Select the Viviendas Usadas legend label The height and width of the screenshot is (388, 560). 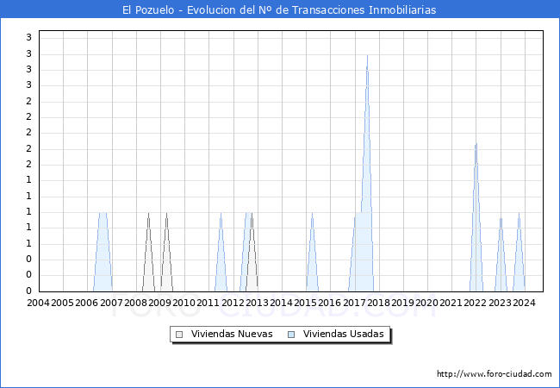click(344, 334)
